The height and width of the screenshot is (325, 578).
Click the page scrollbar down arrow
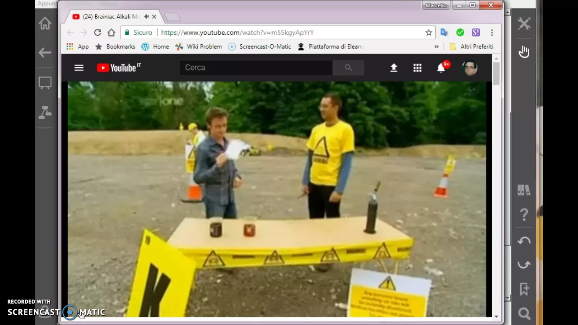click(x=497, y=316)
